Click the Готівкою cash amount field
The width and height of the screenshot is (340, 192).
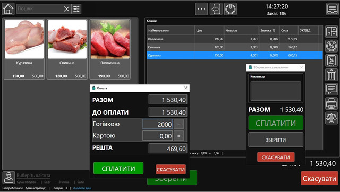pyautogui.click(x=158, y=124)
